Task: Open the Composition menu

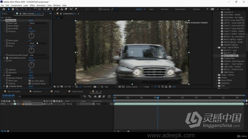Action: (x=16, y=5)
